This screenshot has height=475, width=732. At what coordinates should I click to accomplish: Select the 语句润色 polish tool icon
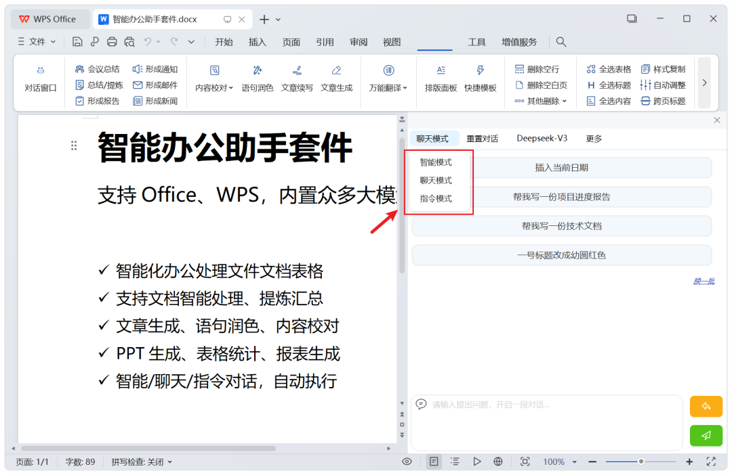[258, 70]
